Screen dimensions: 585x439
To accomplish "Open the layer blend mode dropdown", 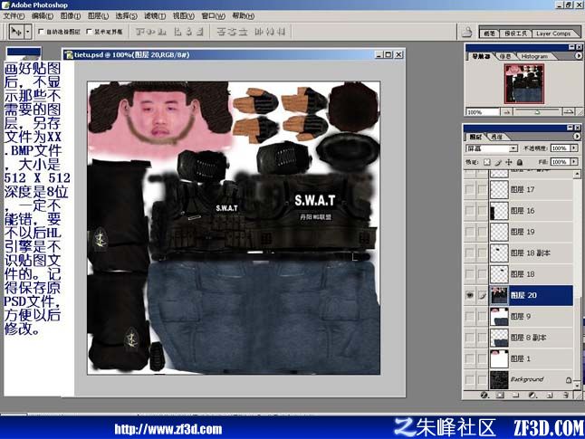I will click(x=492, y=148).
